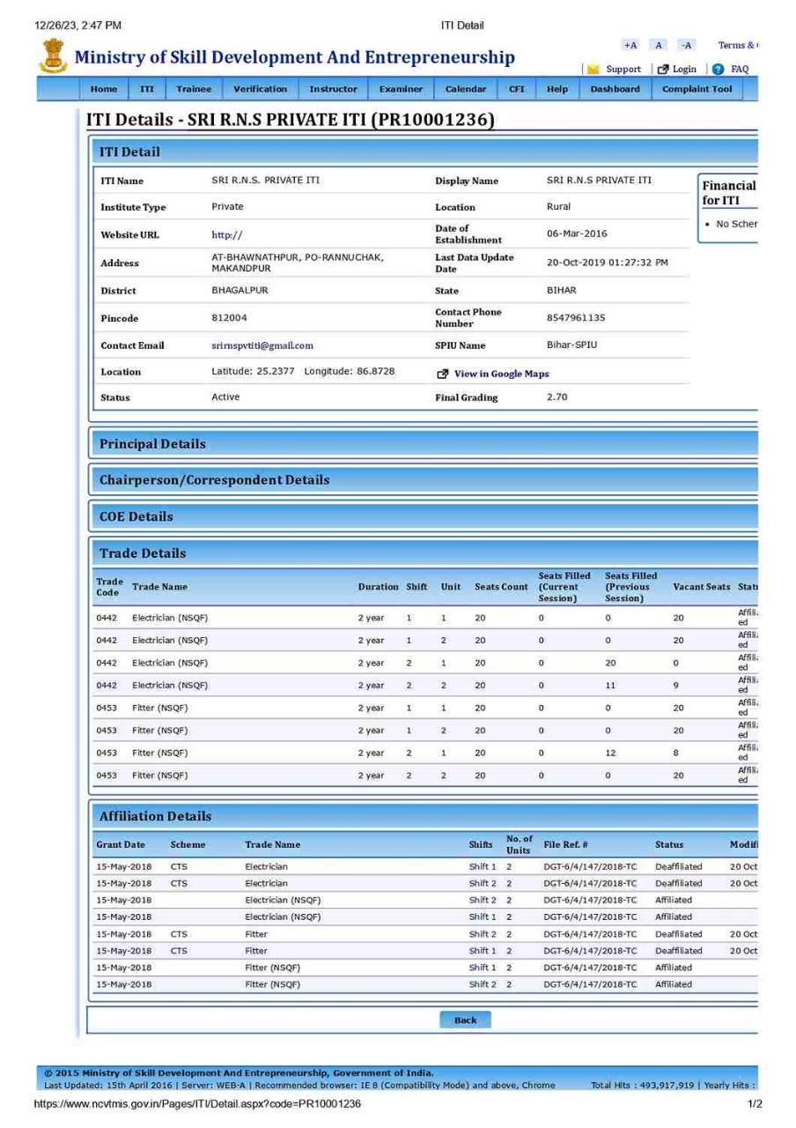Click the Login arrow icon
Viewport: 796px width, 1128px height.
(x=663, y=70)
